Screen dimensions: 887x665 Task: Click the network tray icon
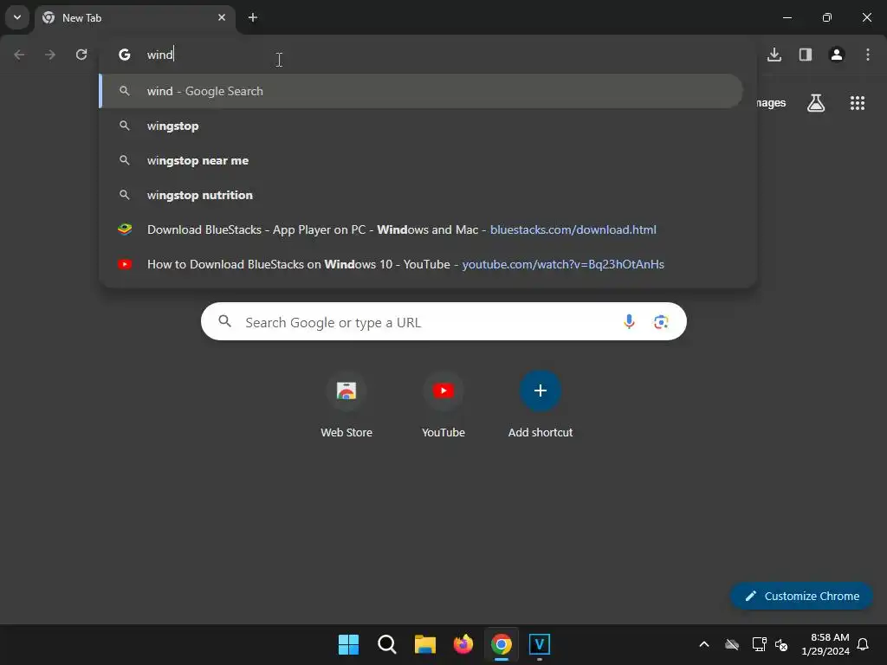point(759,644)
